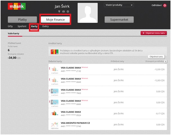
Task: Click the mBank logo
Action: pyautogui.click(x=17, y=6)
